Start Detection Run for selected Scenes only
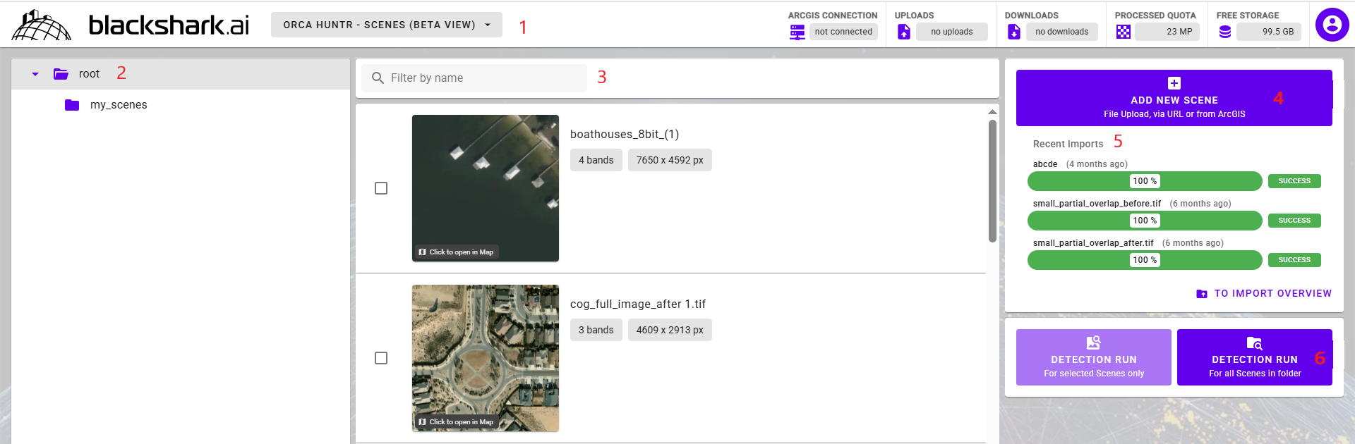 click(x=1093, y=357)
